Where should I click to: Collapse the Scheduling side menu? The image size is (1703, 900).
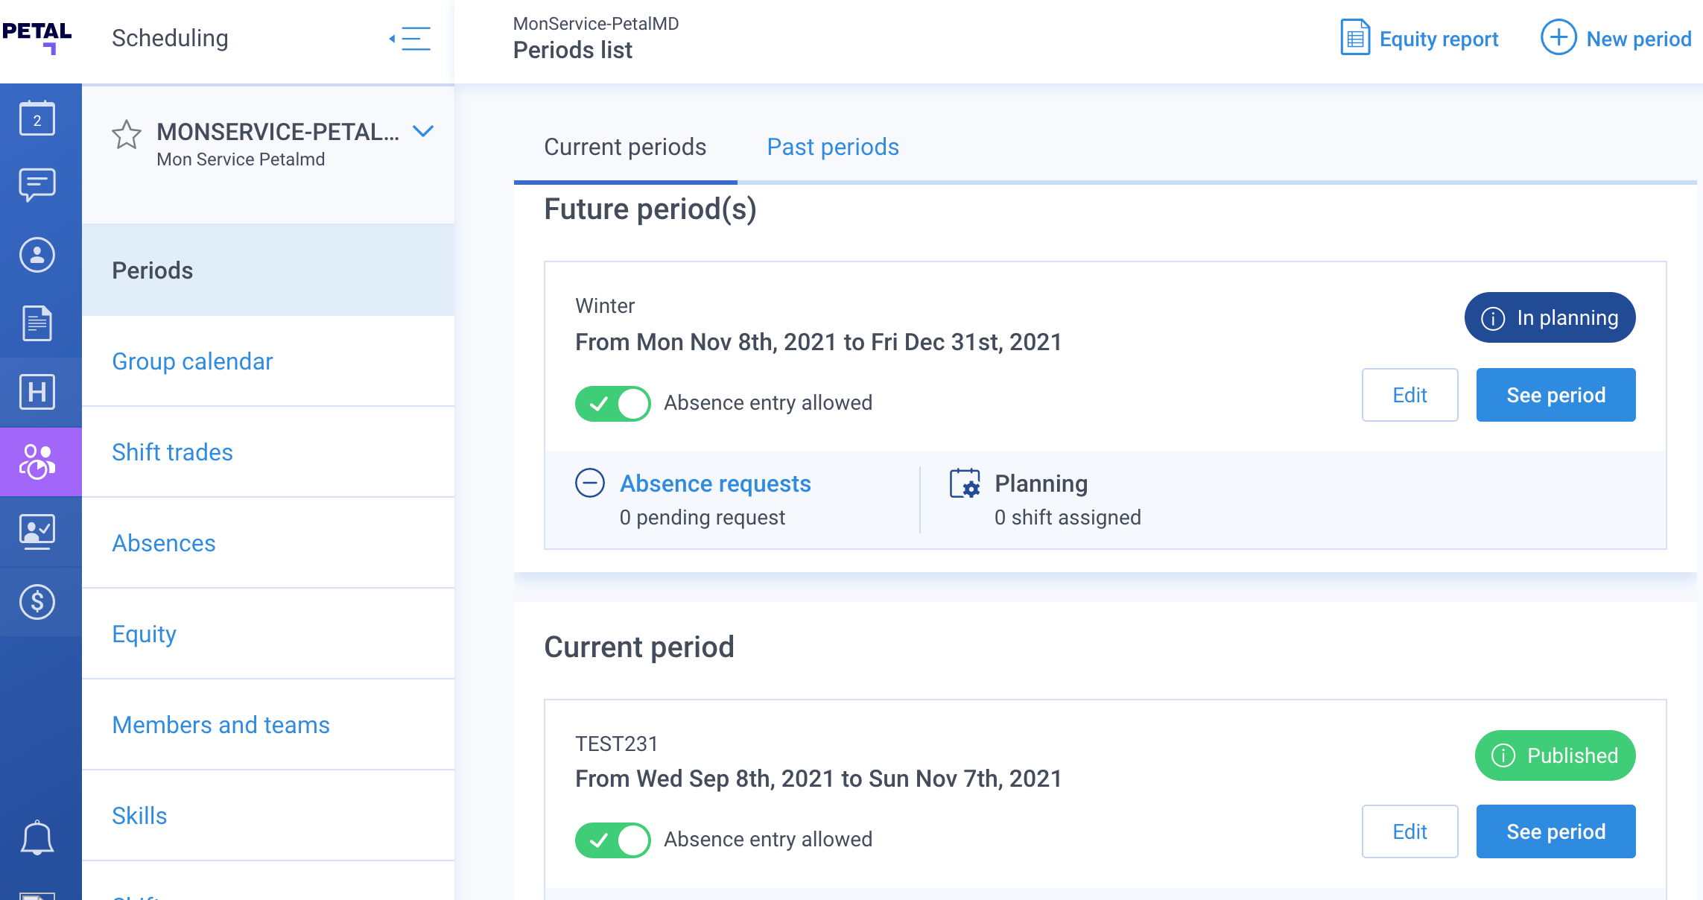click(410, 39)
